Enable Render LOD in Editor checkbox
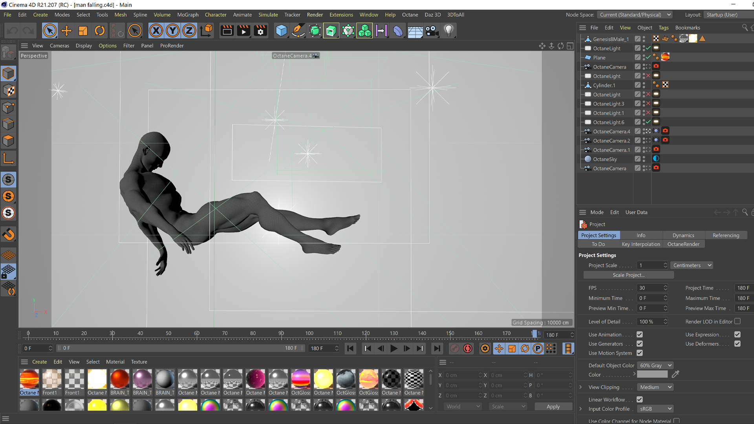 click(738, 321)
